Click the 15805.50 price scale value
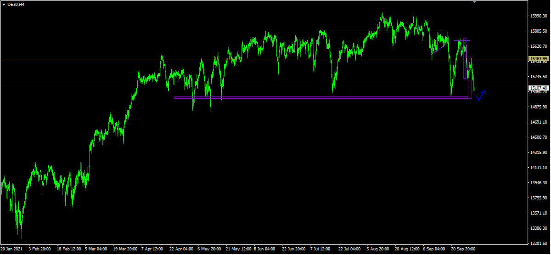Image resolution: width=551 pixels, height=255 pixels. (539, 31)
